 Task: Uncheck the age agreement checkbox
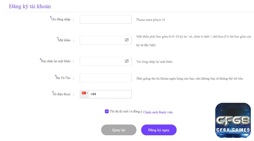(107, 111)
